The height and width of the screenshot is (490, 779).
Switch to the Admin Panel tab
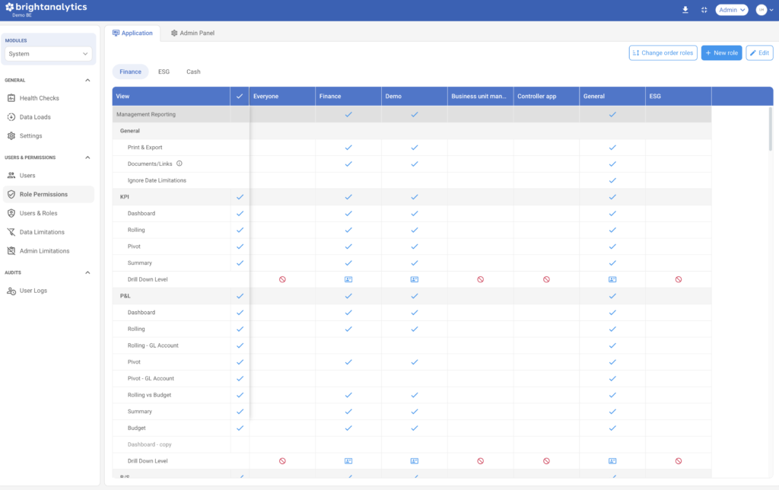coord(192,33)
